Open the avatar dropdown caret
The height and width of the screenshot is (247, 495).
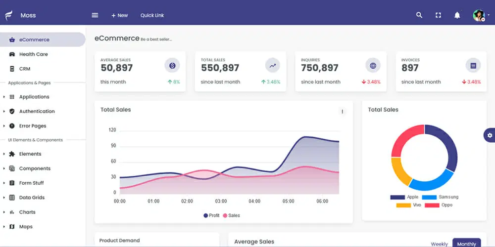(489, 15)
